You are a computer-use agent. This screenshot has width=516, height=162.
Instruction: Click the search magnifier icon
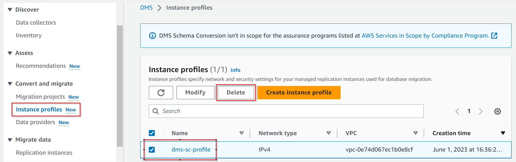pos(156,111)
